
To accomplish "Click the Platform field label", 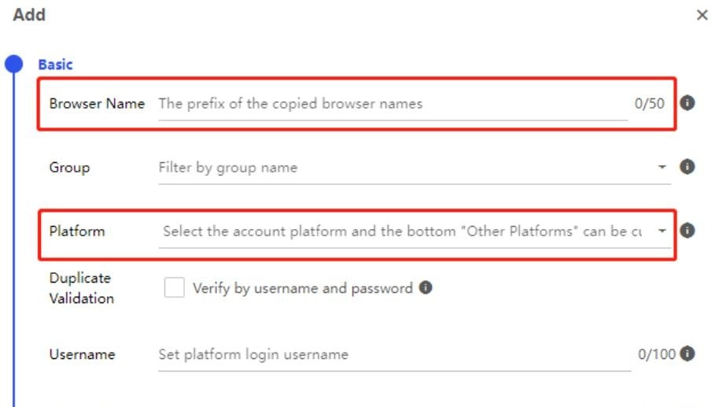I will 77,231.
